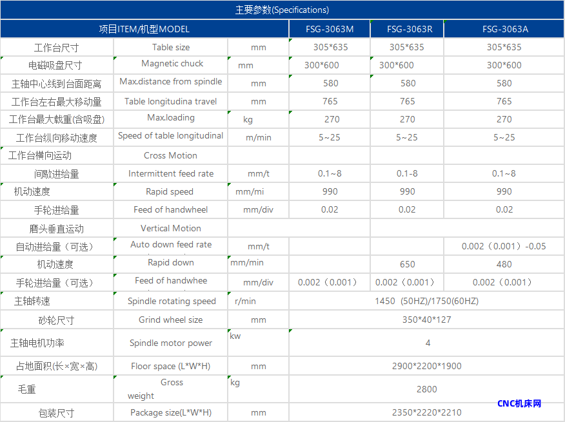Viewport: 565px width, 422px height.
Task: Click the Rapid down value 480
Action: tap(504, 264)
